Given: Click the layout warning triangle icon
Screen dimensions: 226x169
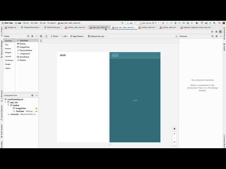Looking at the screenshot, I should 176,36.
